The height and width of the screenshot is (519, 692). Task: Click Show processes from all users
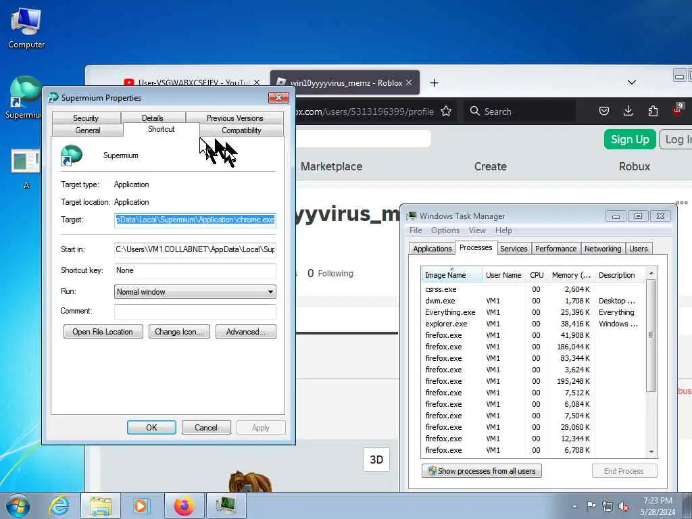click(481, 471)
